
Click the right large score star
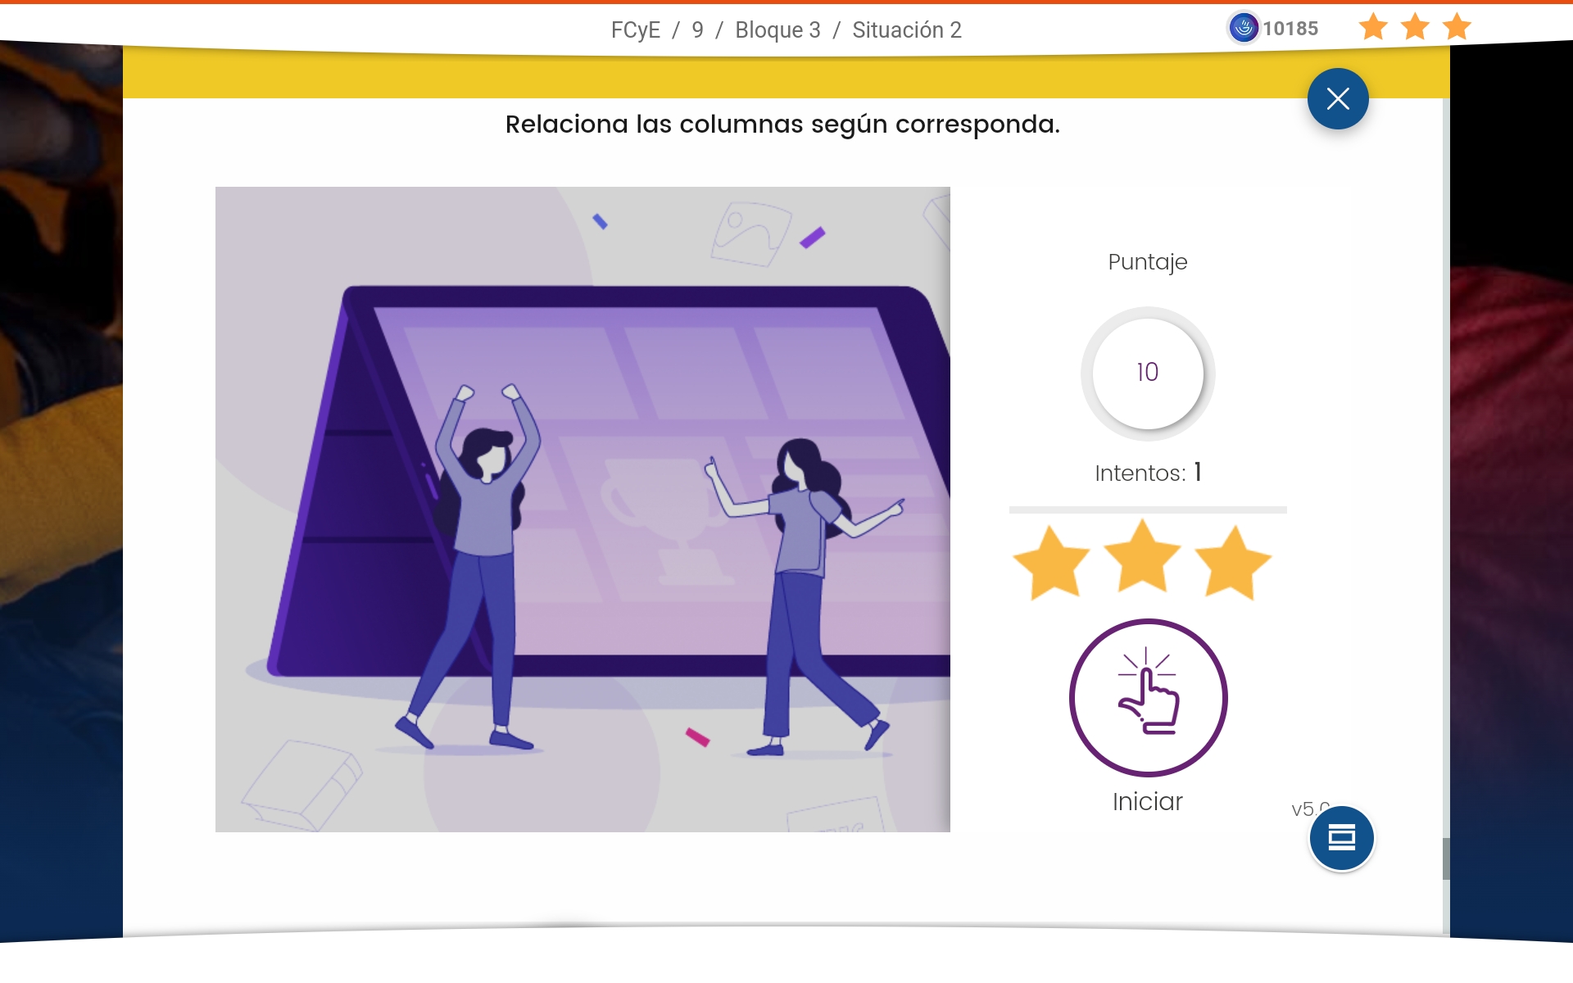click(x=1232, y=563)
